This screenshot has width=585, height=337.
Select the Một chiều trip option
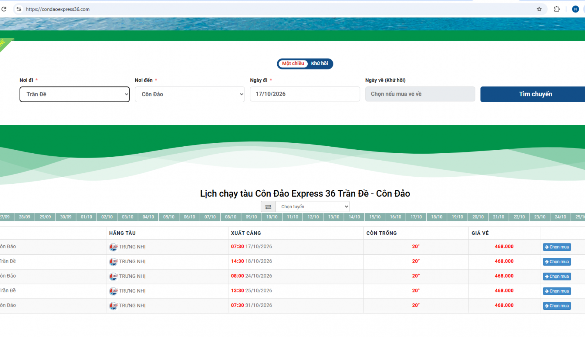click(293, 64)
